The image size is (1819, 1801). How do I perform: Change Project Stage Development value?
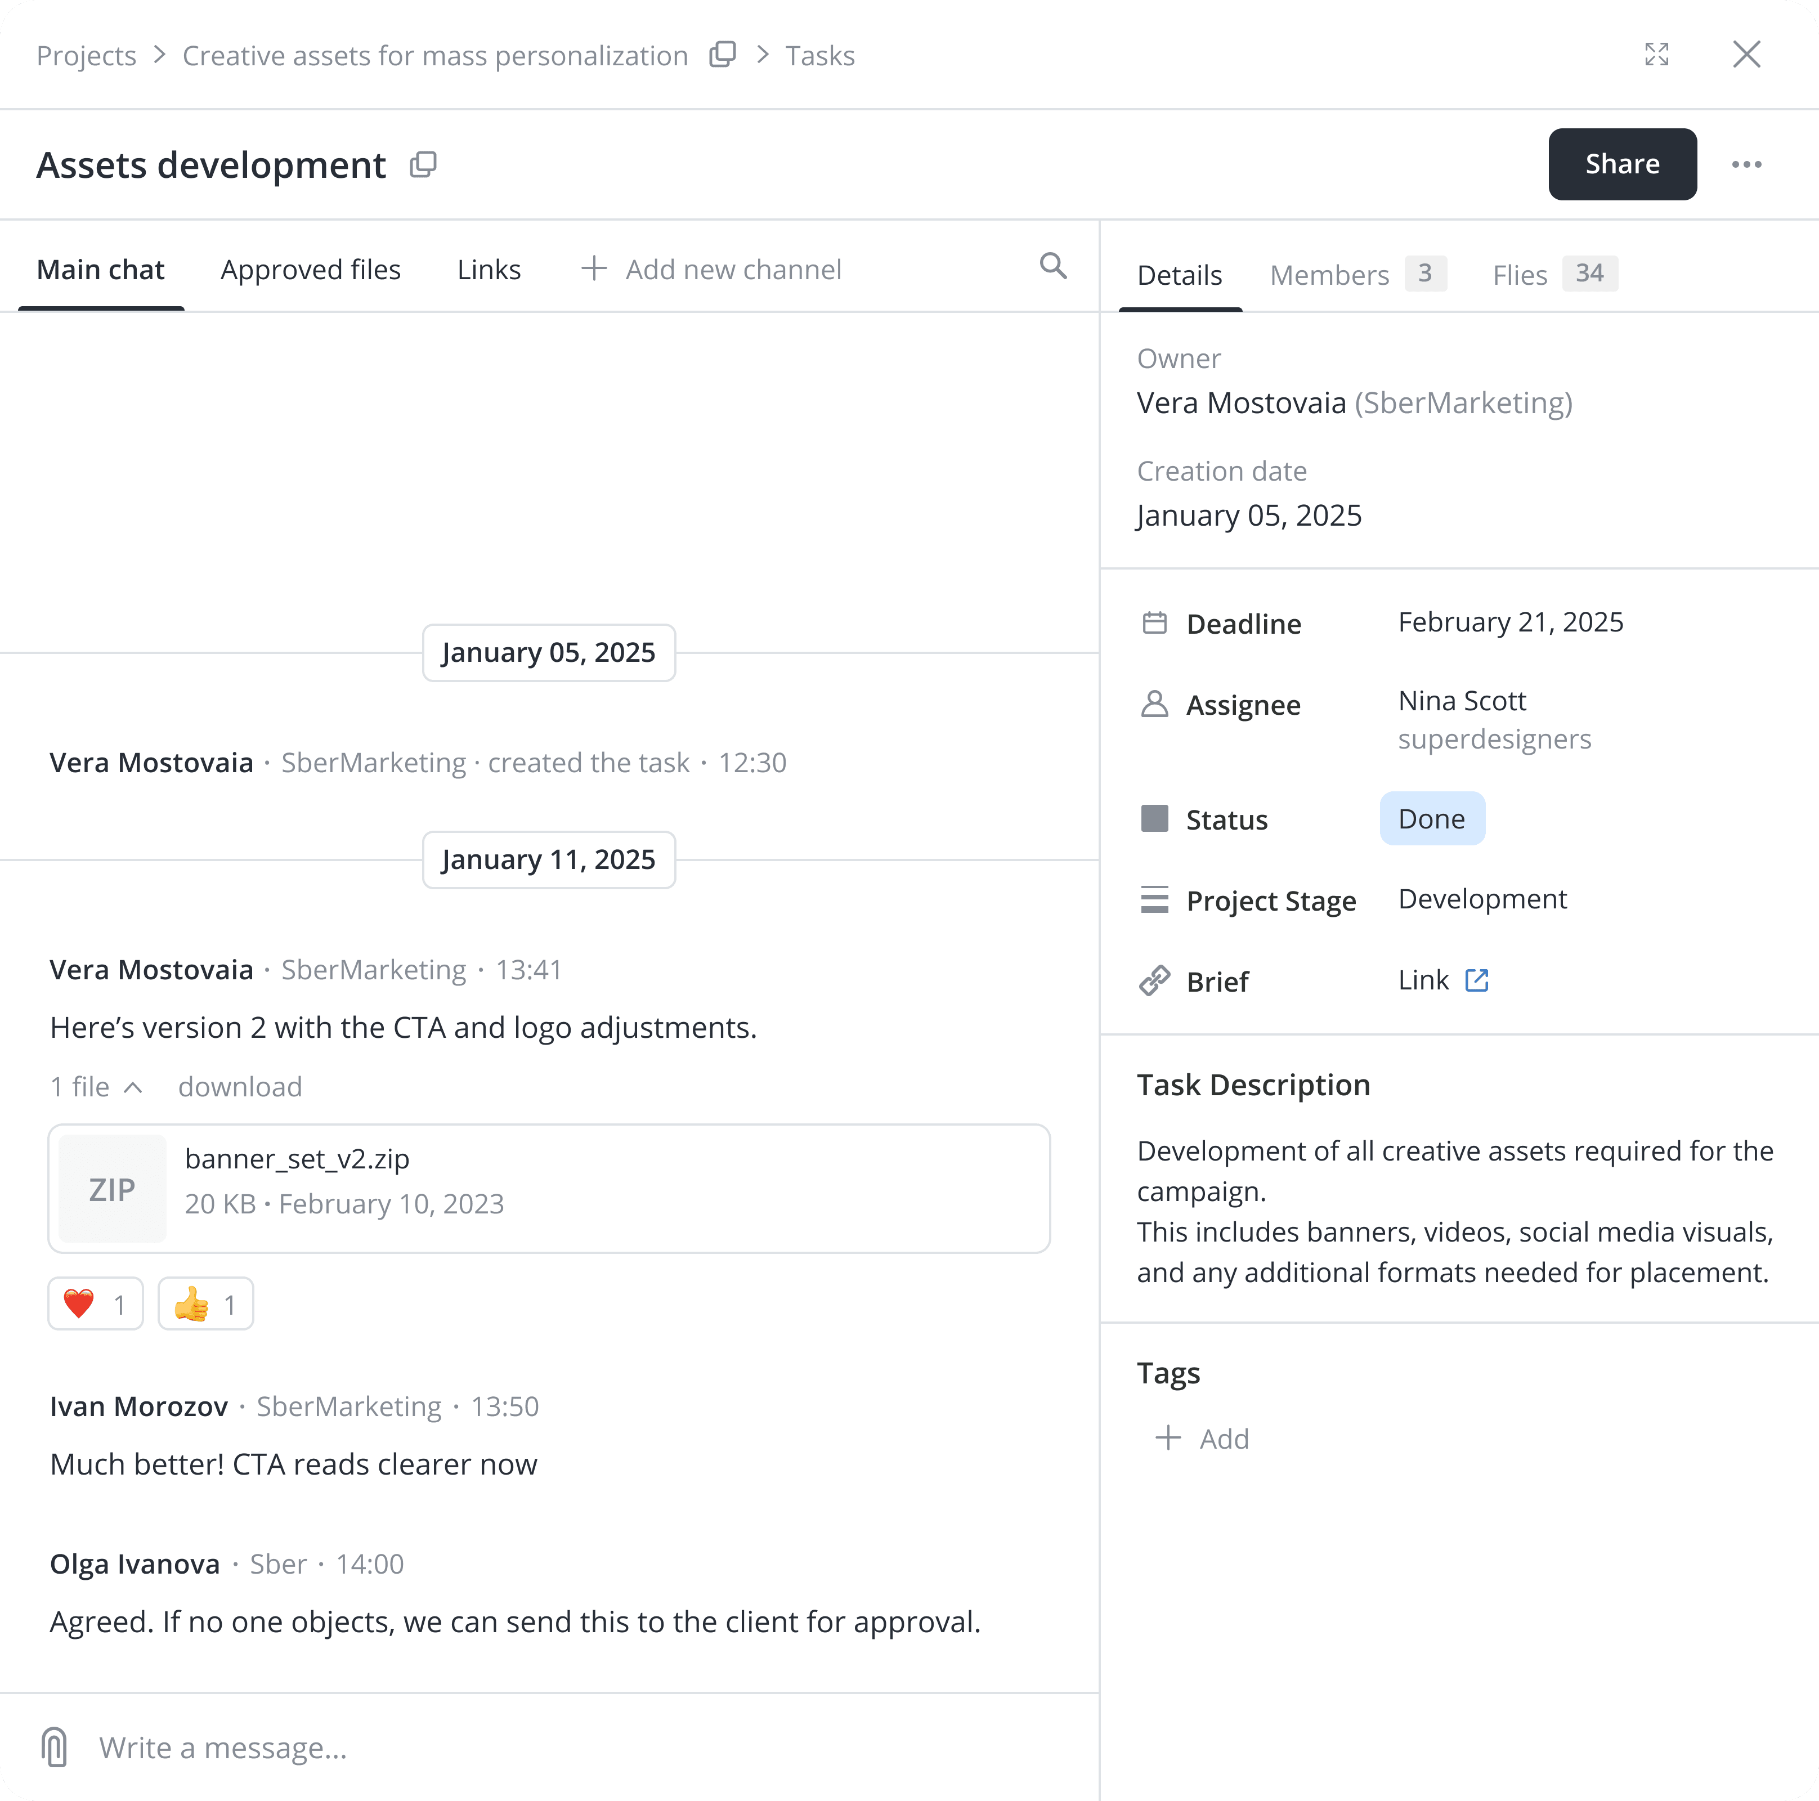1482,899
